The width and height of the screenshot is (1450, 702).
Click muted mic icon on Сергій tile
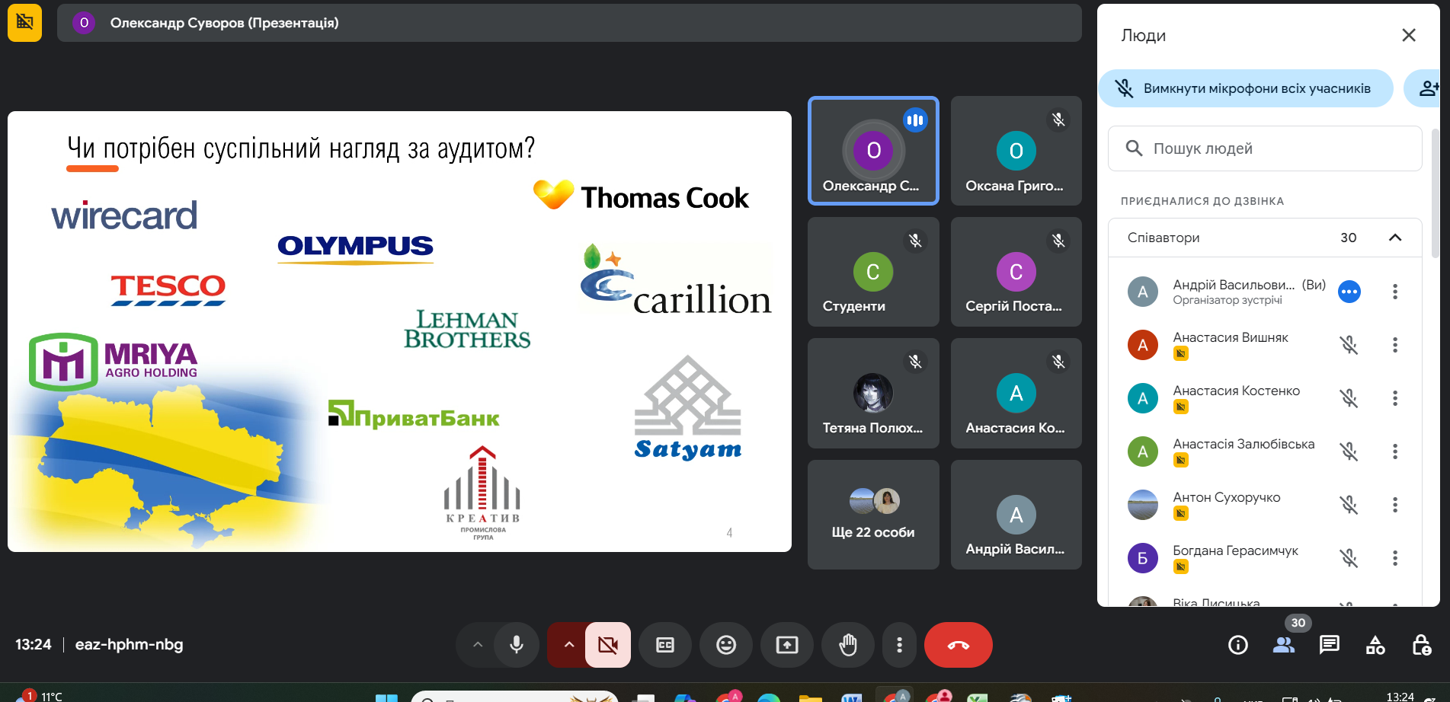pos(1058,241)
